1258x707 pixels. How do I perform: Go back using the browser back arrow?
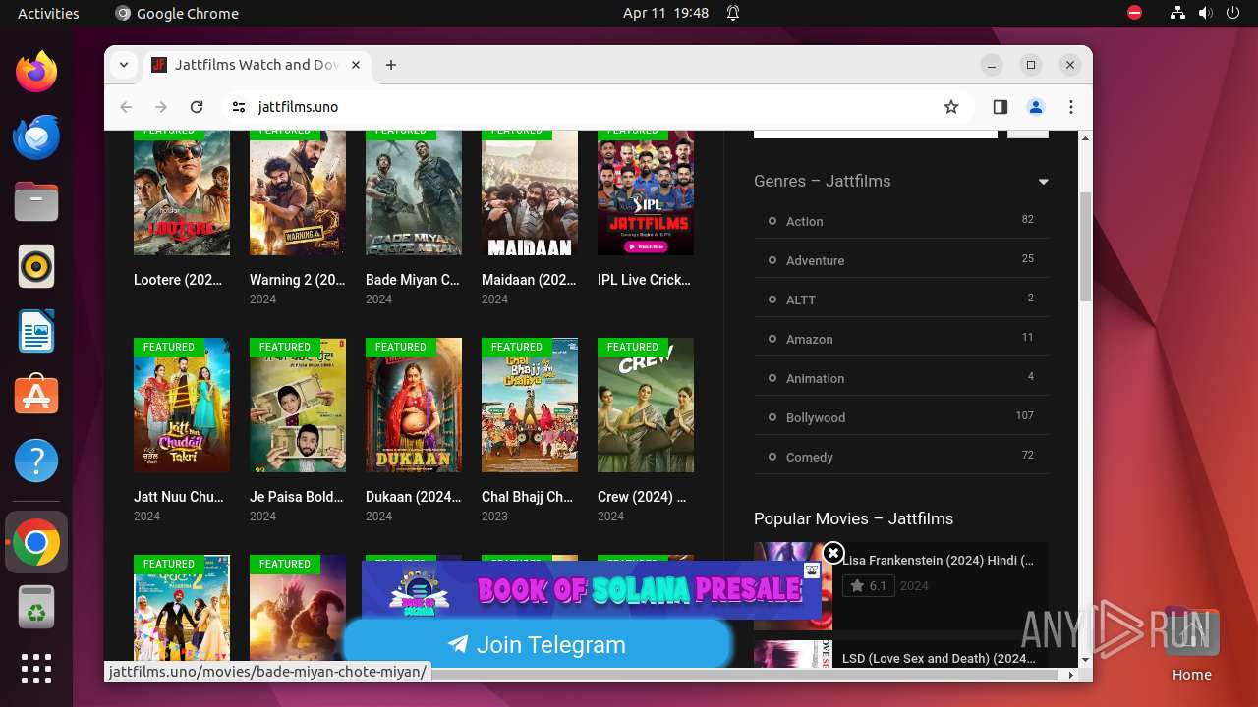tap(126, 107)
